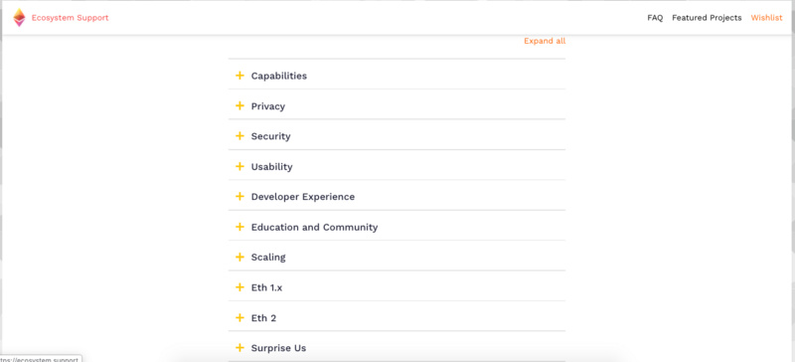Click the Ecosystem Support home link

point(70,18)
